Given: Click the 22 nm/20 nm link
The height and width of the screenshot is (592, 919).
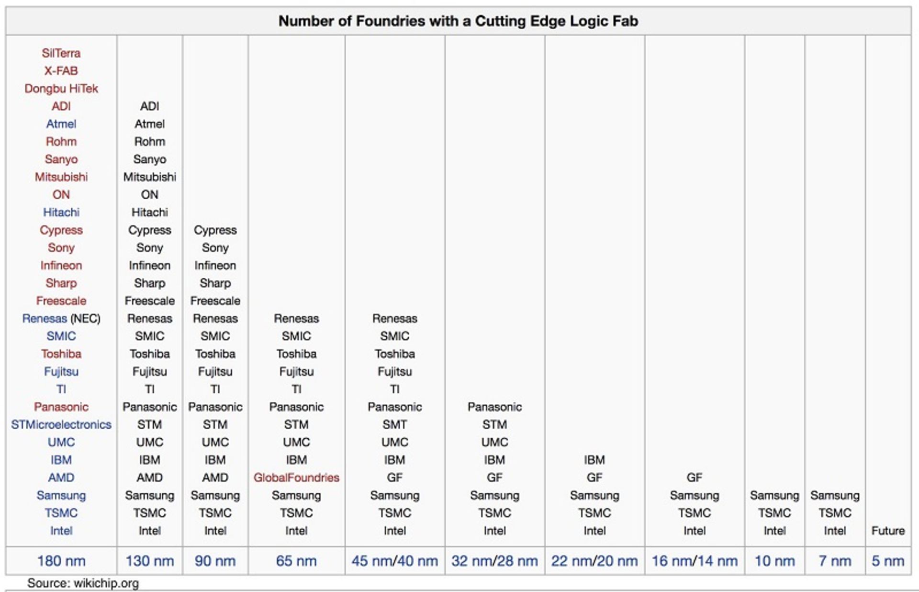Looking at the screenshot, I should tap(594, 561).
